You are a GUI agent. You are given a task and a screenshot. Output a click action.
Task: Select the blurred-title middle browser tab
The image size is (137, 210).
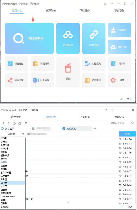(46, 129)
